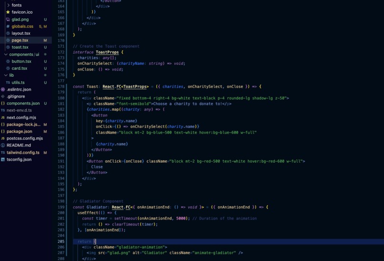Click the glad.png image file icon

8,20
